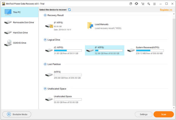
Task: Select Removable Disk Drive in sidebar
Action: tap(20, 22)
